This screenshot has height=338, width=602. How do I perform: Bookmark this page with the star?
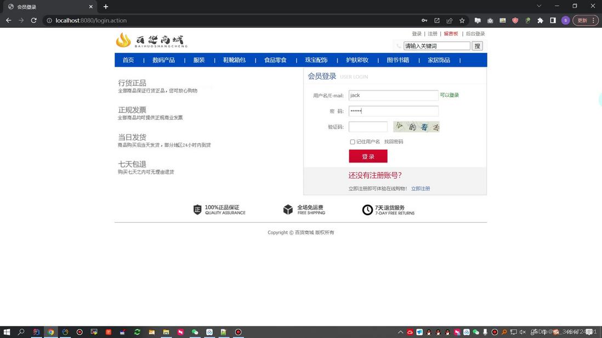click(462, 20)
